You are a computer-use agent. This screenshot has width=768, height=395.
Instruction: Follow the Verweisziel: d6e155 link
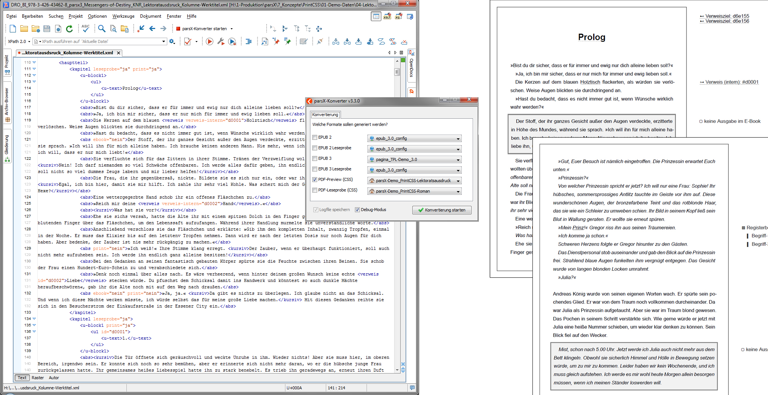pyautogui.click(x=724, y=16)
